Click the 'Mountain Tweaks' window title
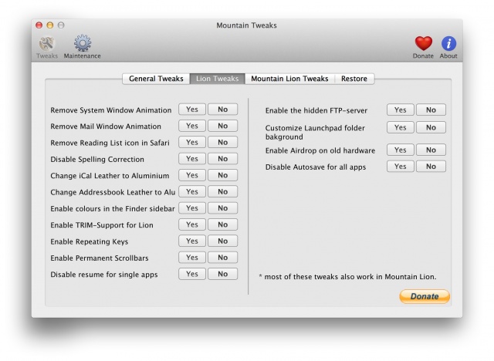This screenshot has height=361, width=494. [x=246, y=25]
